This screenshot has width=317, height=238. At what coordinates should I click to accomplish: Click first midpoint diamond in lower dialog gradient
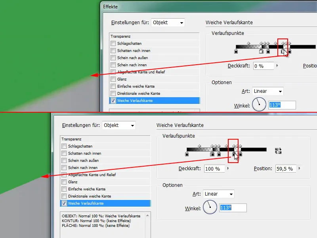[x=200, y=146]
